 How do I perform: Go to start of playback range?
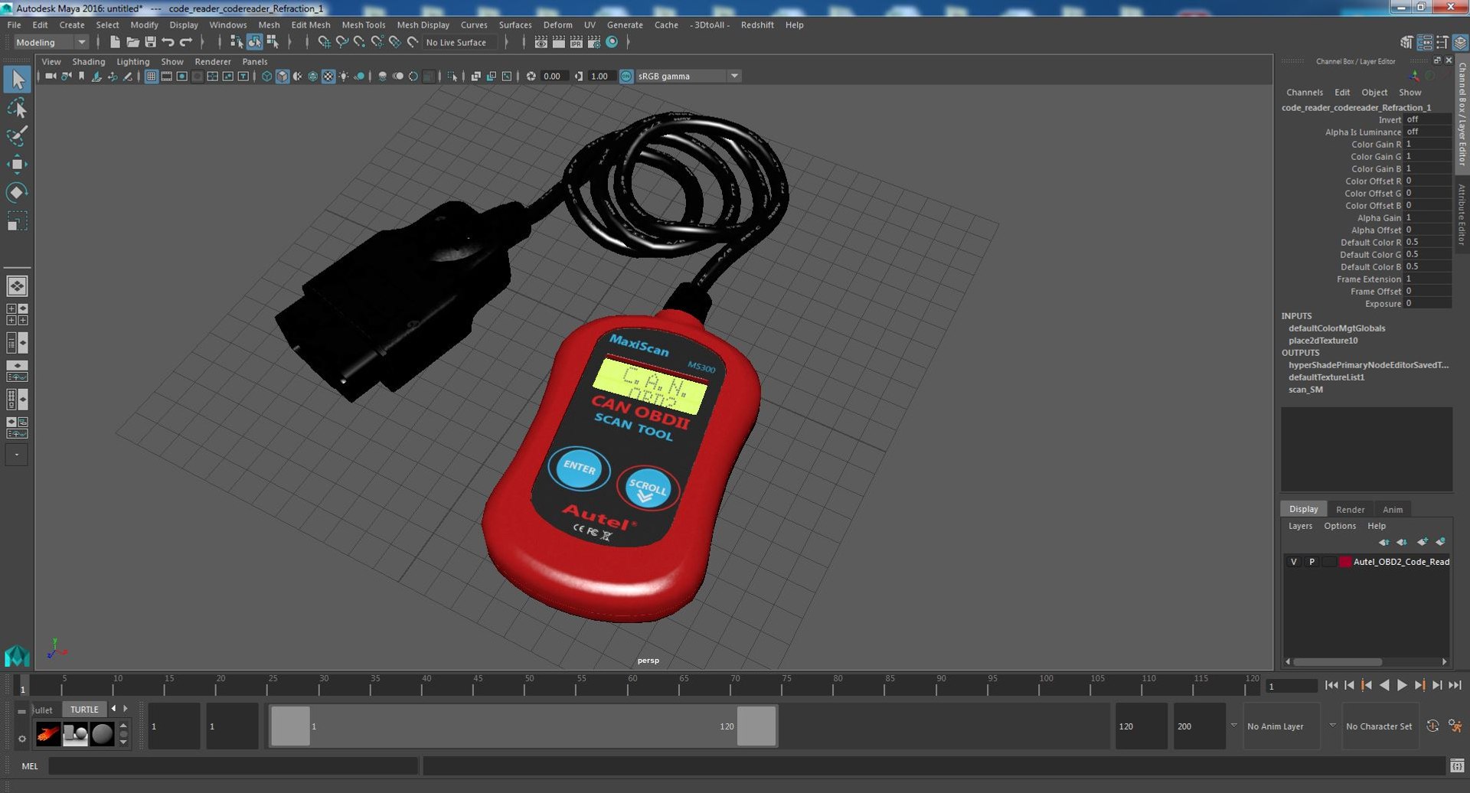[1331, 685]
